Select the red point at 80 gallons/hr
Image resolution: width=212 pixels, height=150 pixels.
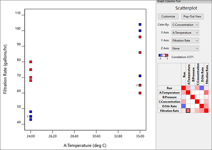(31, 62)
